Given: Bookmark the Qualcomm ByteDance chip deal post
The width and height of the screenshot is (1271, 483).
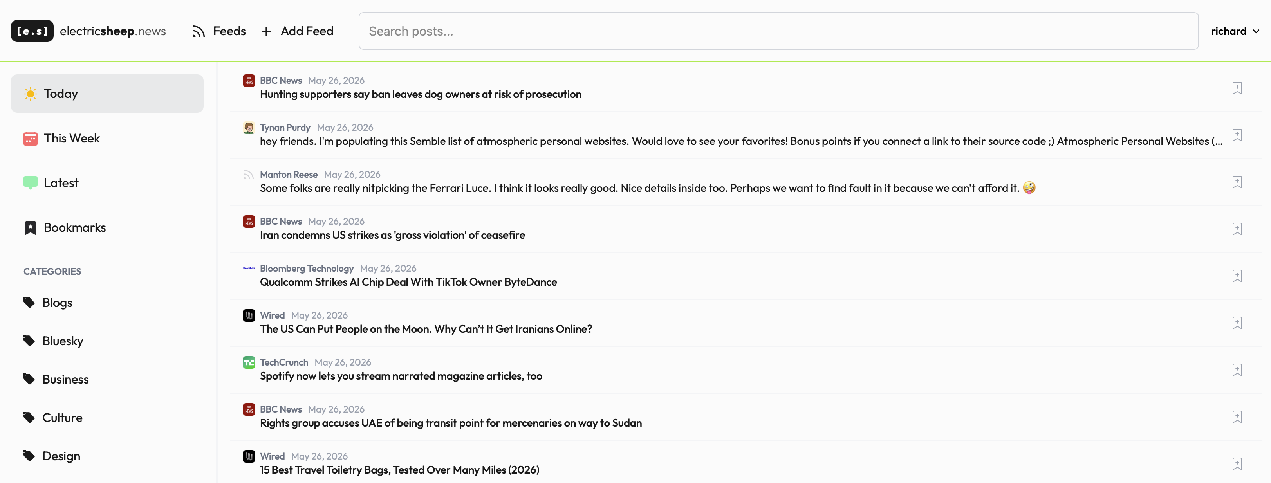Looking at the screenshot, I should (1237, 276).
